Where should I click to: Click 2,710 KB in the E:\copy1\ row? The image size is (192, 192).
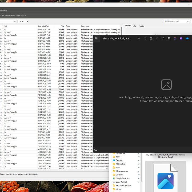click(x=61, y=101)
